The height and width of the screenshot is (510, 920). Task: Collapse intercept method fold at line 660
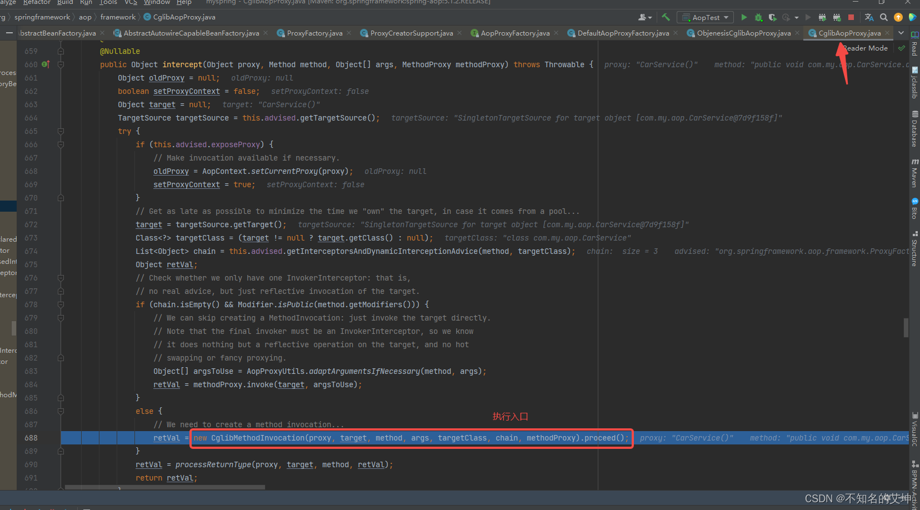pos(61,64)
